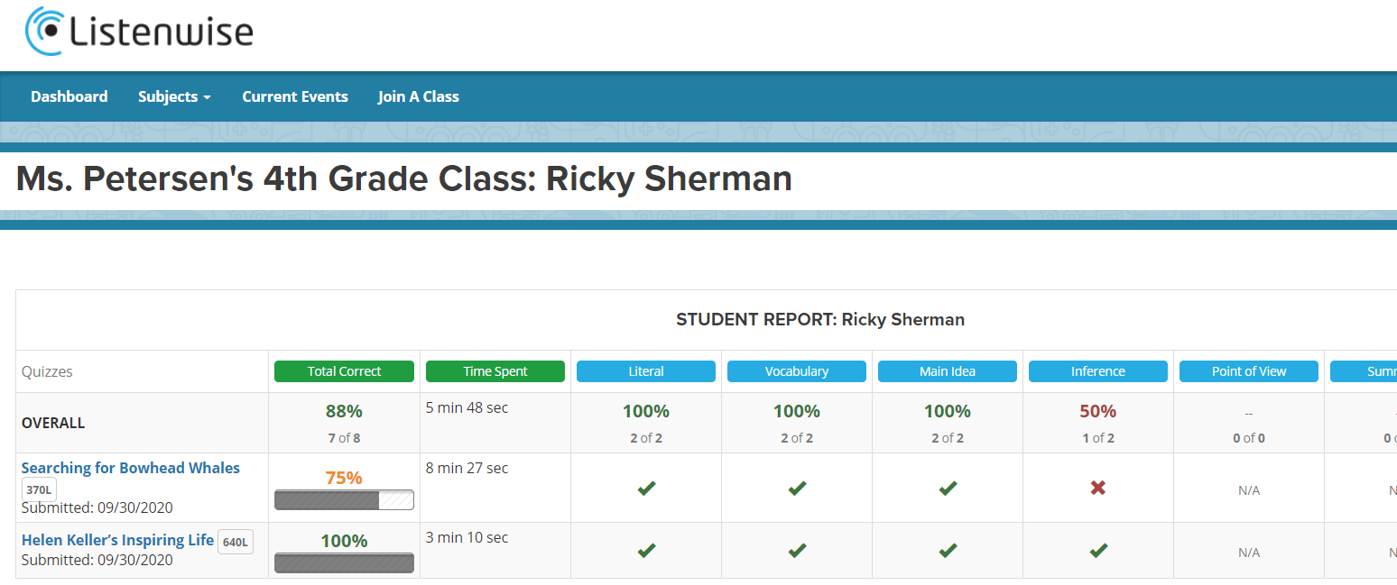1397x585 pixels.
Task: Click the 640L Lexile level badge
Action: (x=233, y=540)
